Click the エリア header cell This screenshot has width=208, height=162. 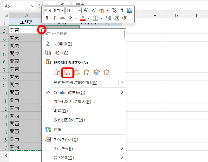pos(25,22)
